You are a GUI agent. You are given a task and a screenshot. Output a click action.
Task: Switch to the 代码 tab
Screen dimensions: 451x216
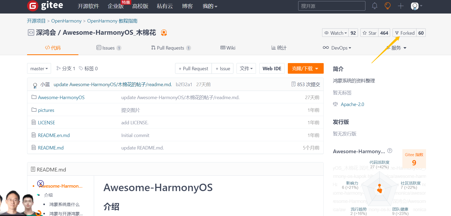(x=53, y=48)
